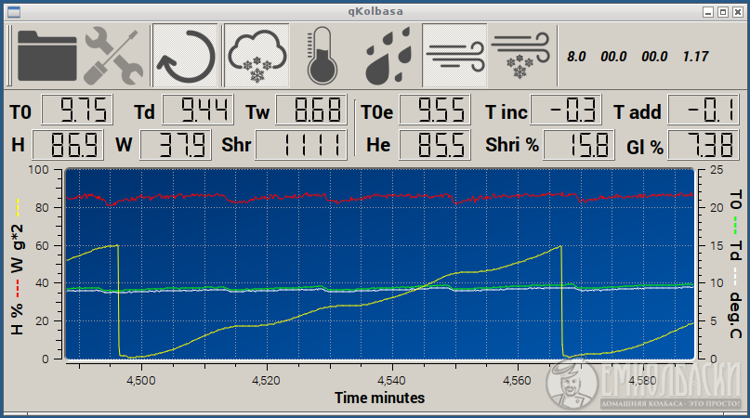Click the Gl % label
Viewport: 750px width, 418px height.
(645, 148)
